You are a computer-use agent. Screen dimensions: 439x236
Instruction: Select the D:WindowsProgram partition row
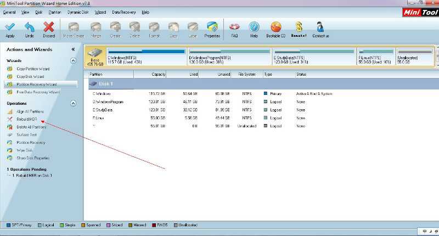pyautogui.click(x=263, y=102)
